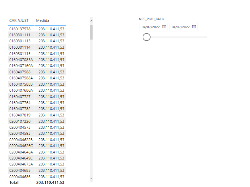Select row 0200404626C
Image resolution: width=250 pixels, height=187 pixels.
pyautogui.click(x=37, y=146)
